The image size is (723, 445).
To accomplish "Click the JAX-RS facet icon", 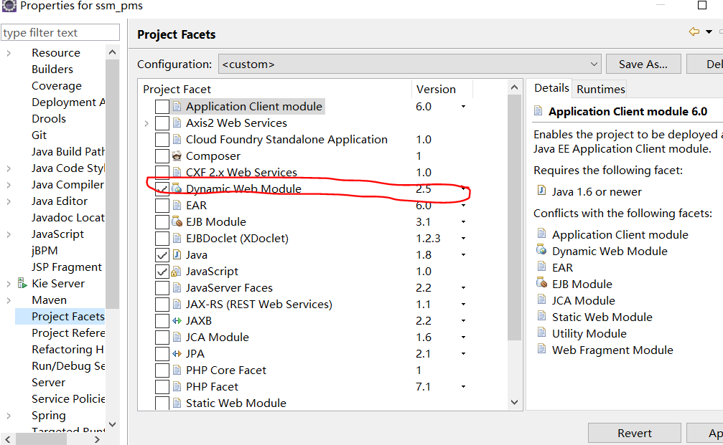I will 177,304.
